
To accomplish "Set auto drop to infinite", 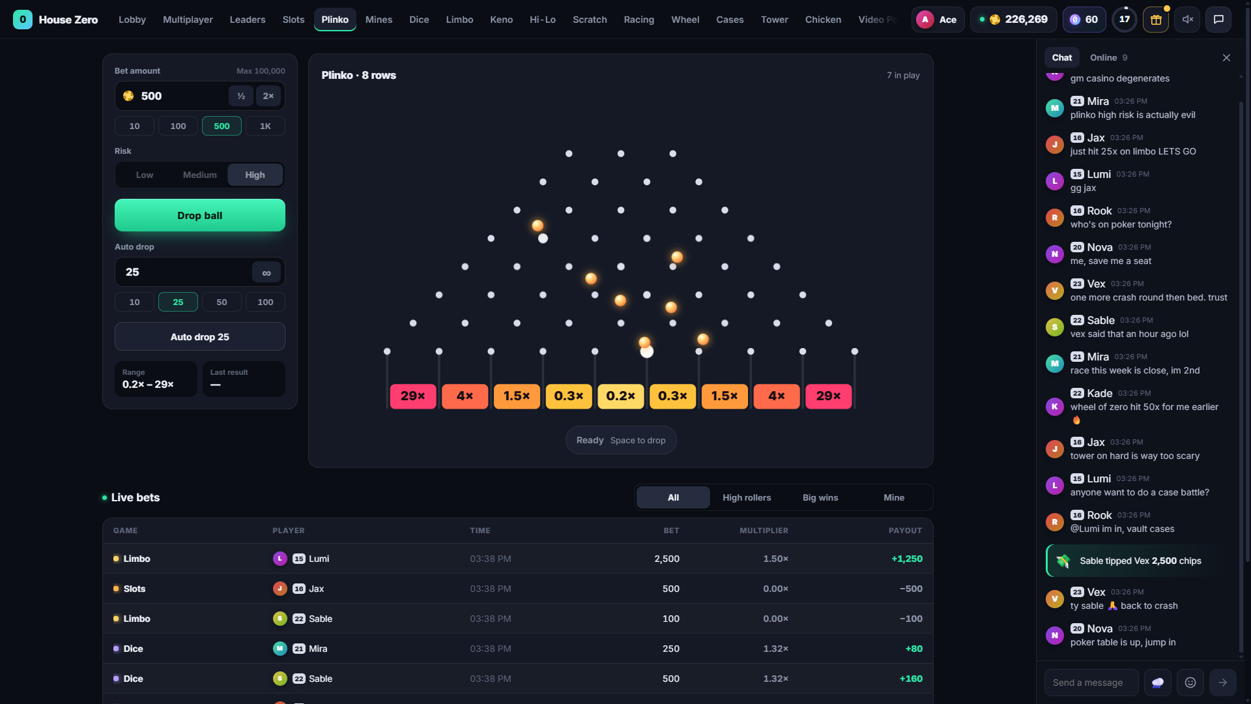I will click(266, 272).
